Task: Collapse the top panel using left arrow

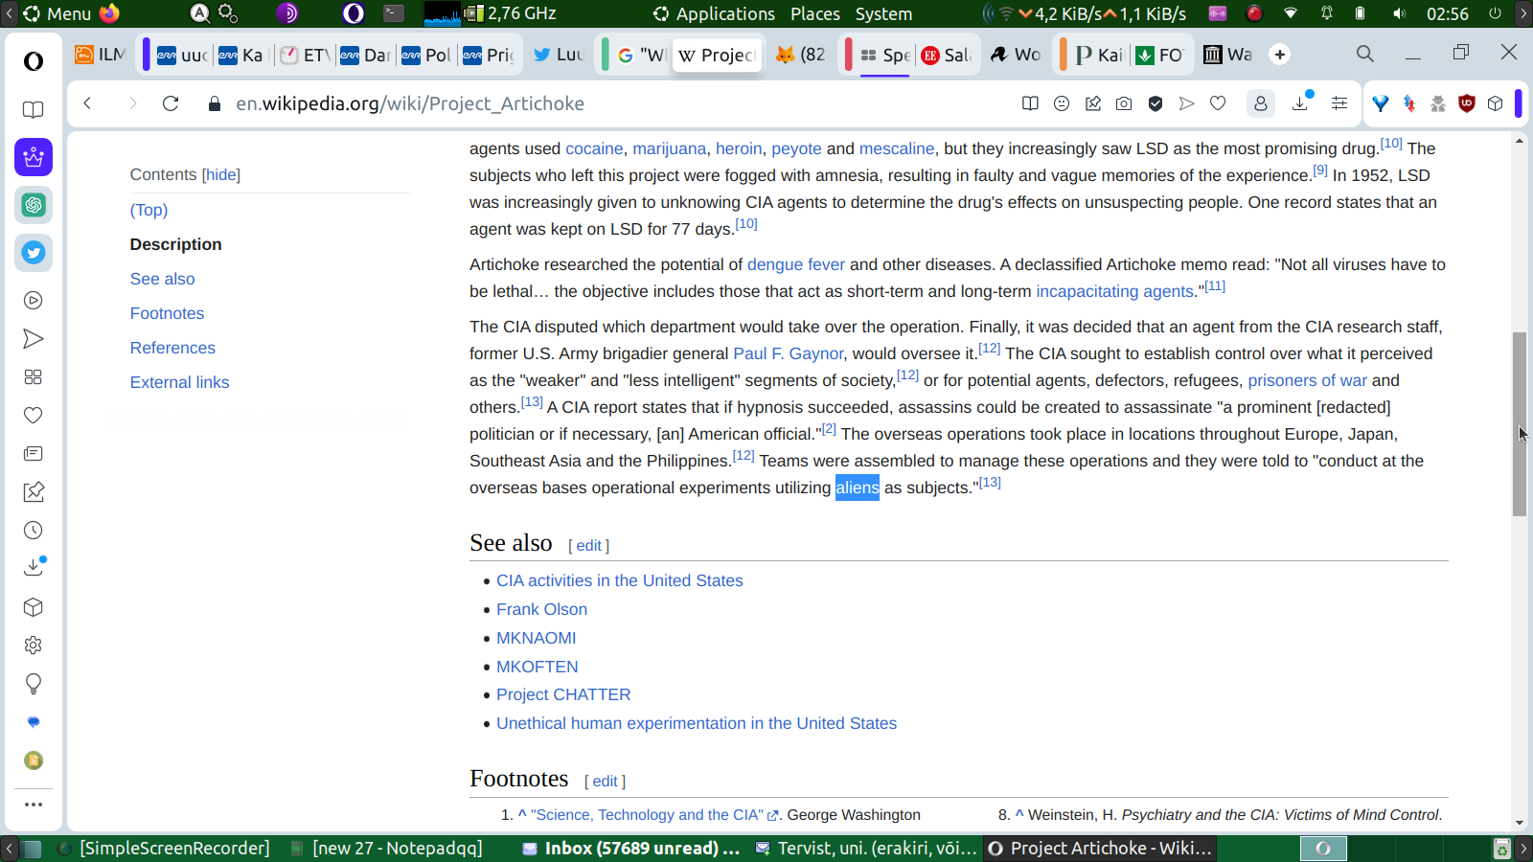Action: 10,13
